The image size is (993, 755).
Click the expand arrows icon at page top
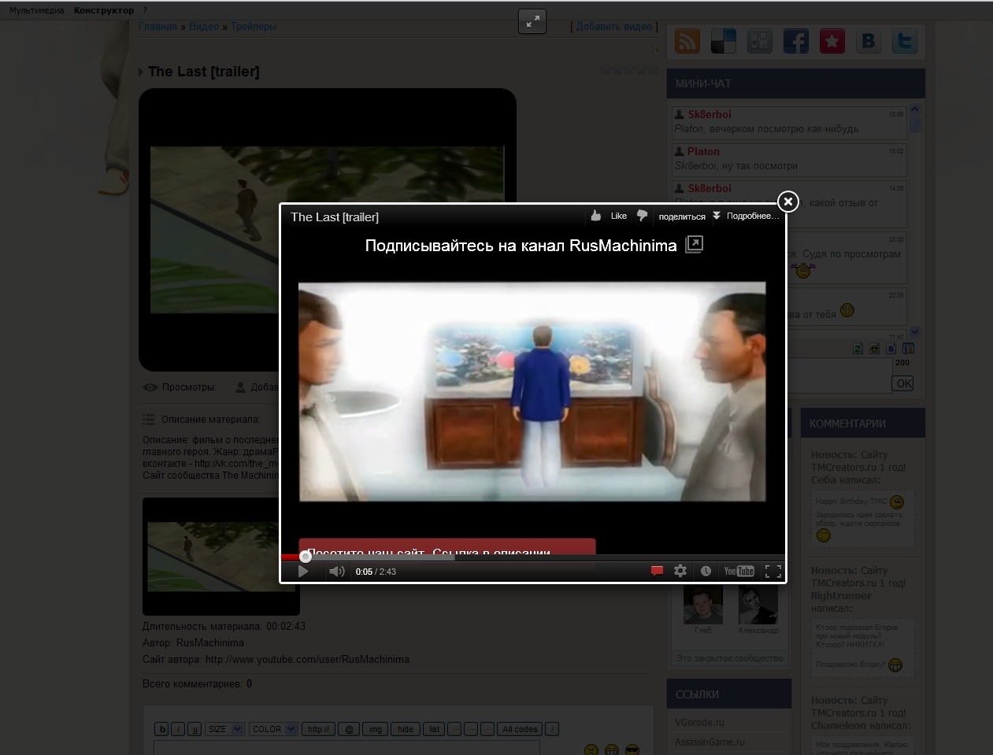(532, 21)
